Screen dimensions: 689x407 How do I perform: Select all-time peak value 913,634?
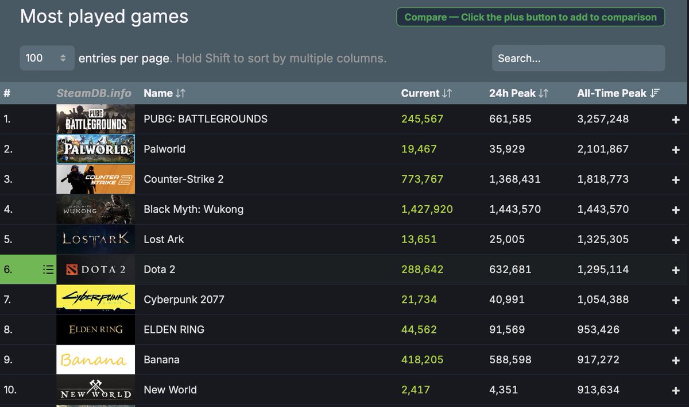click(x=598, y=390)
